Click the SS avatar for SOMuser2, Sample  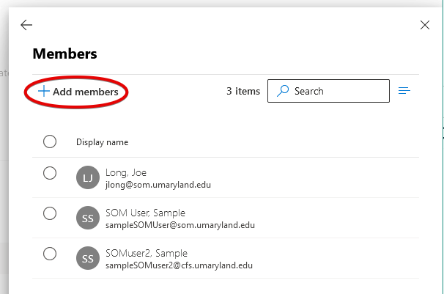point(86,258)
